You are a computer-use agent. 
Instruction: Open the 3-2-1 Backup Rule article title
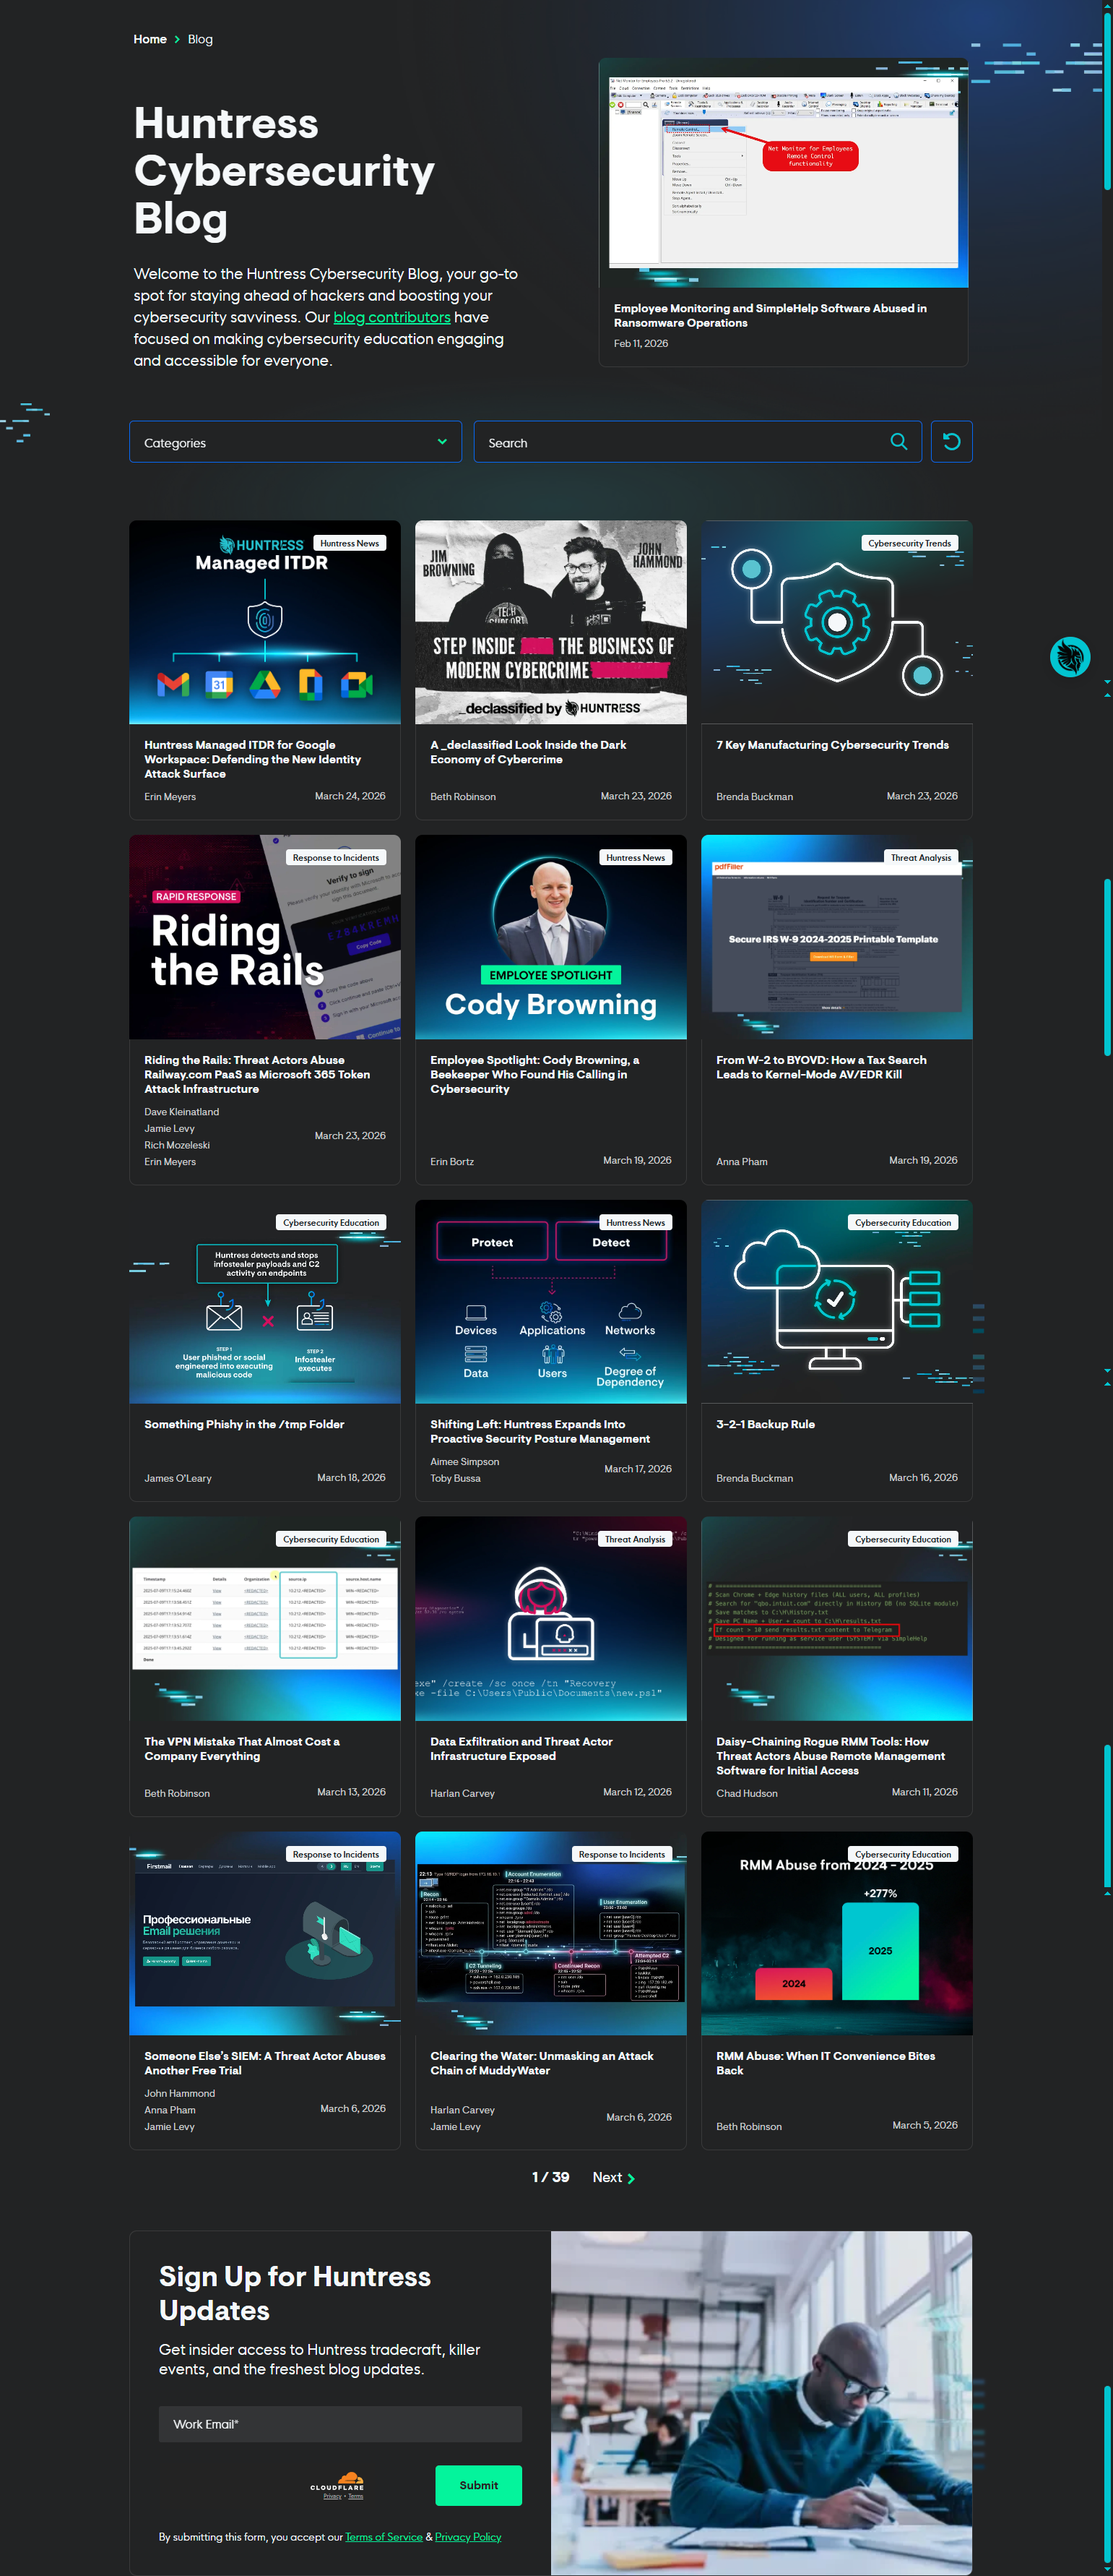766,1424
